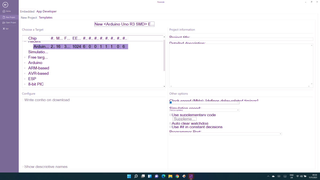Expand the Free targets tree node
This screenshot has height=180, width=320.
coord(25,57)
